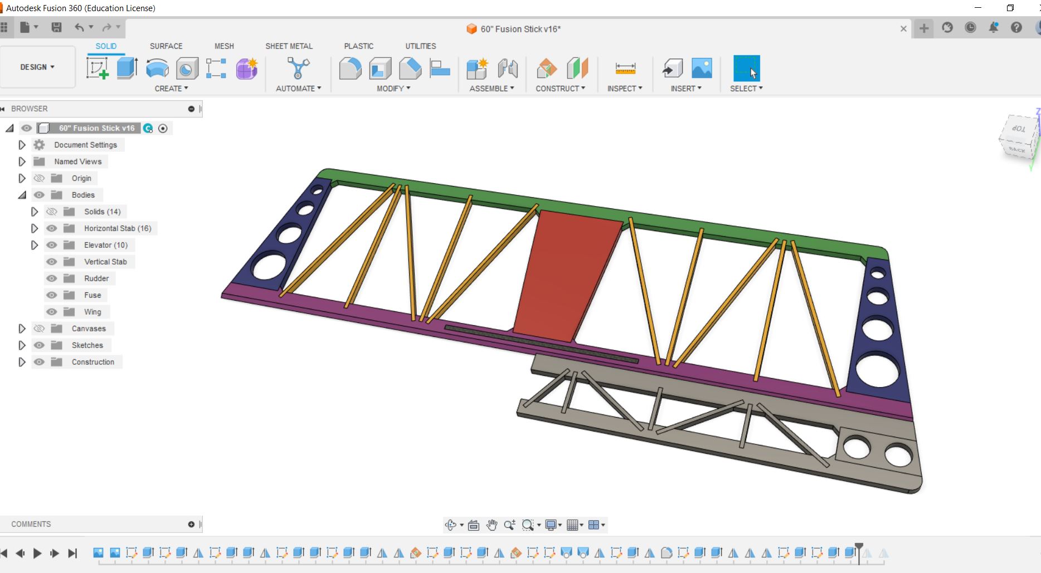Show the hidden Solids (14) folder

coord(52,212)
